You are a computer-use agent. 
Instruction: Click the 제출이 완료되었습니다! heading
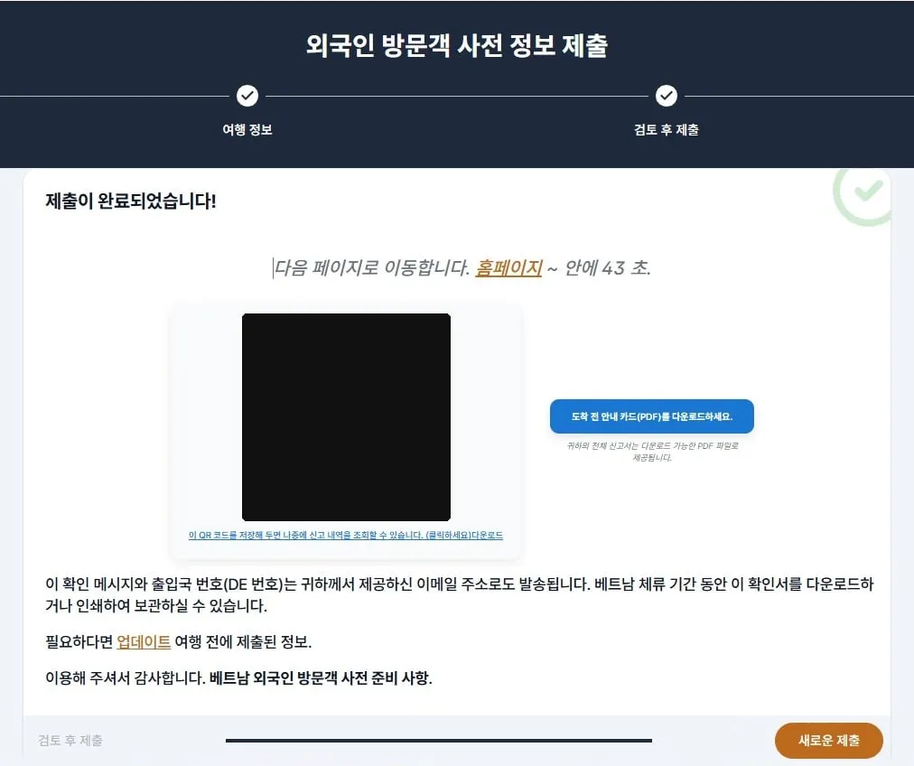tap(131, 201)
